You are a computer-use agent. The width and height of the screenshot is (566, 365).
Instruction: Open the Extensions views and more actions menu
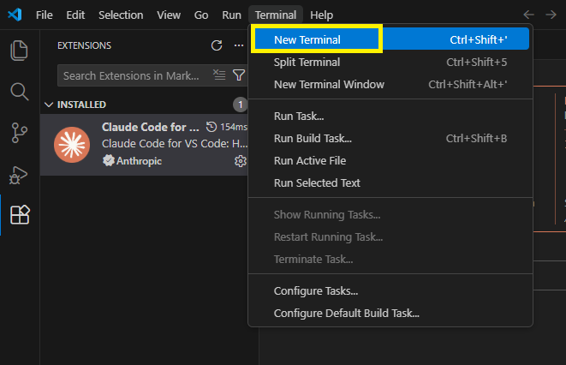239,45
